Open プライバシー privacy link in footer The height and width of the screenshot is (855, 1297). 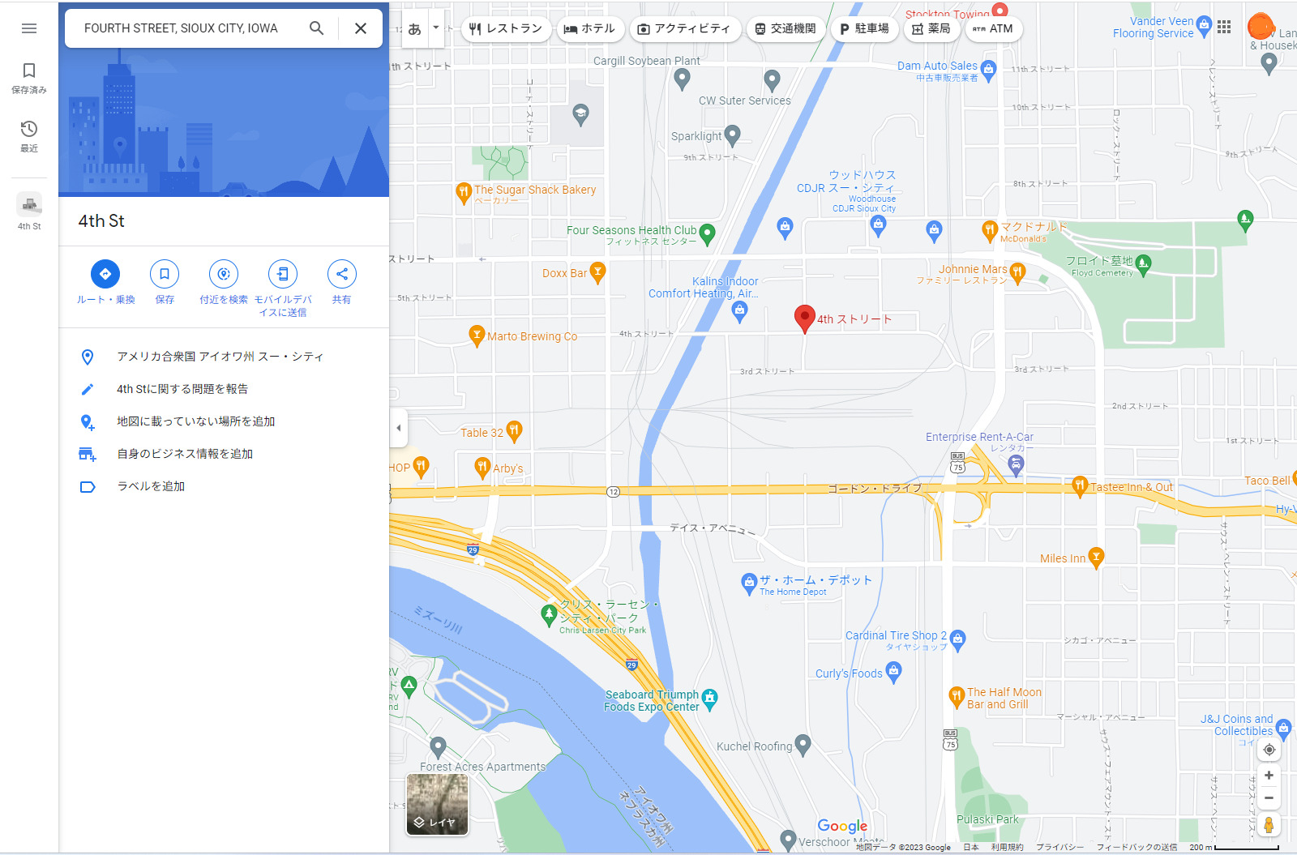(1059, 847)
